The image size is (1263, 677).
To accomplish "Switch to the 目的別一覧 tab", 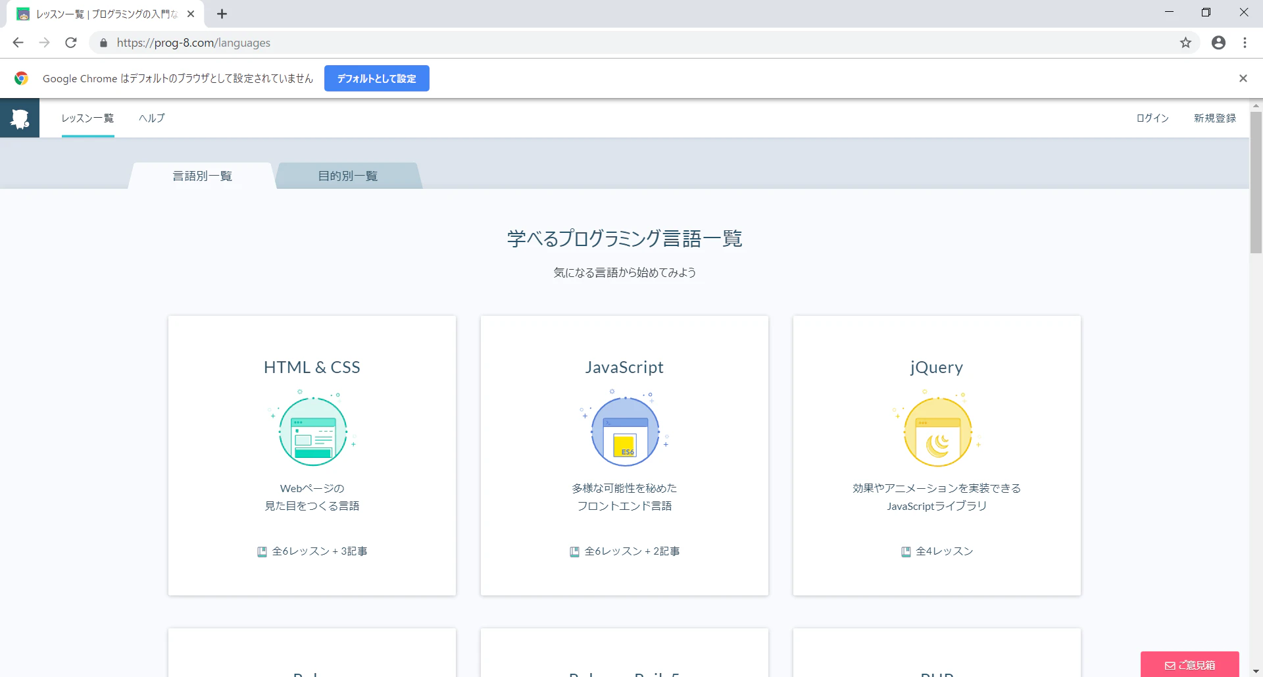I will (348, 176).
